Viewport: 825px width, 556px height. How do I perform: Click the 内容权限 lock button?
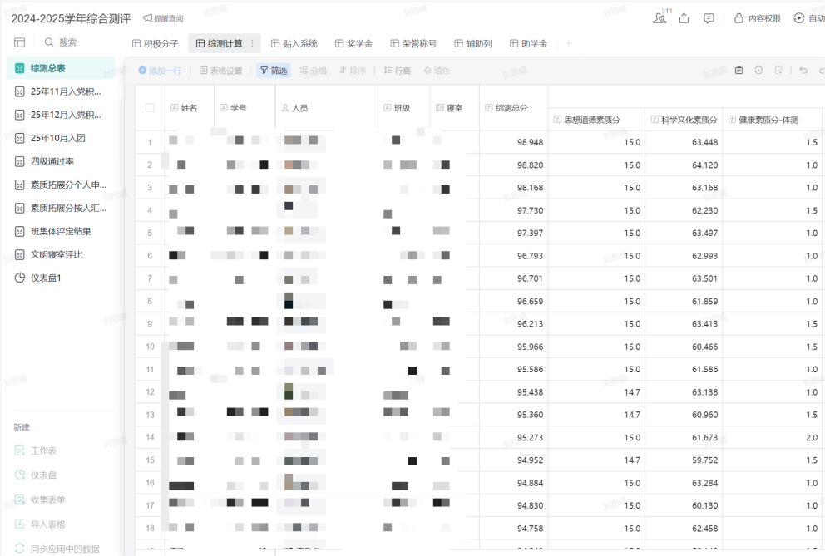pos(757,18)
